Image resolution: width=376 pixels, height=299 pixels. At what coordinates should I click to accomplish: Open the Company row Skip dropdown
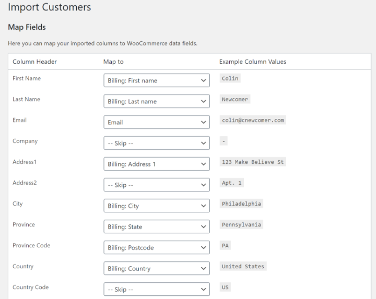[x=157, y=143]
